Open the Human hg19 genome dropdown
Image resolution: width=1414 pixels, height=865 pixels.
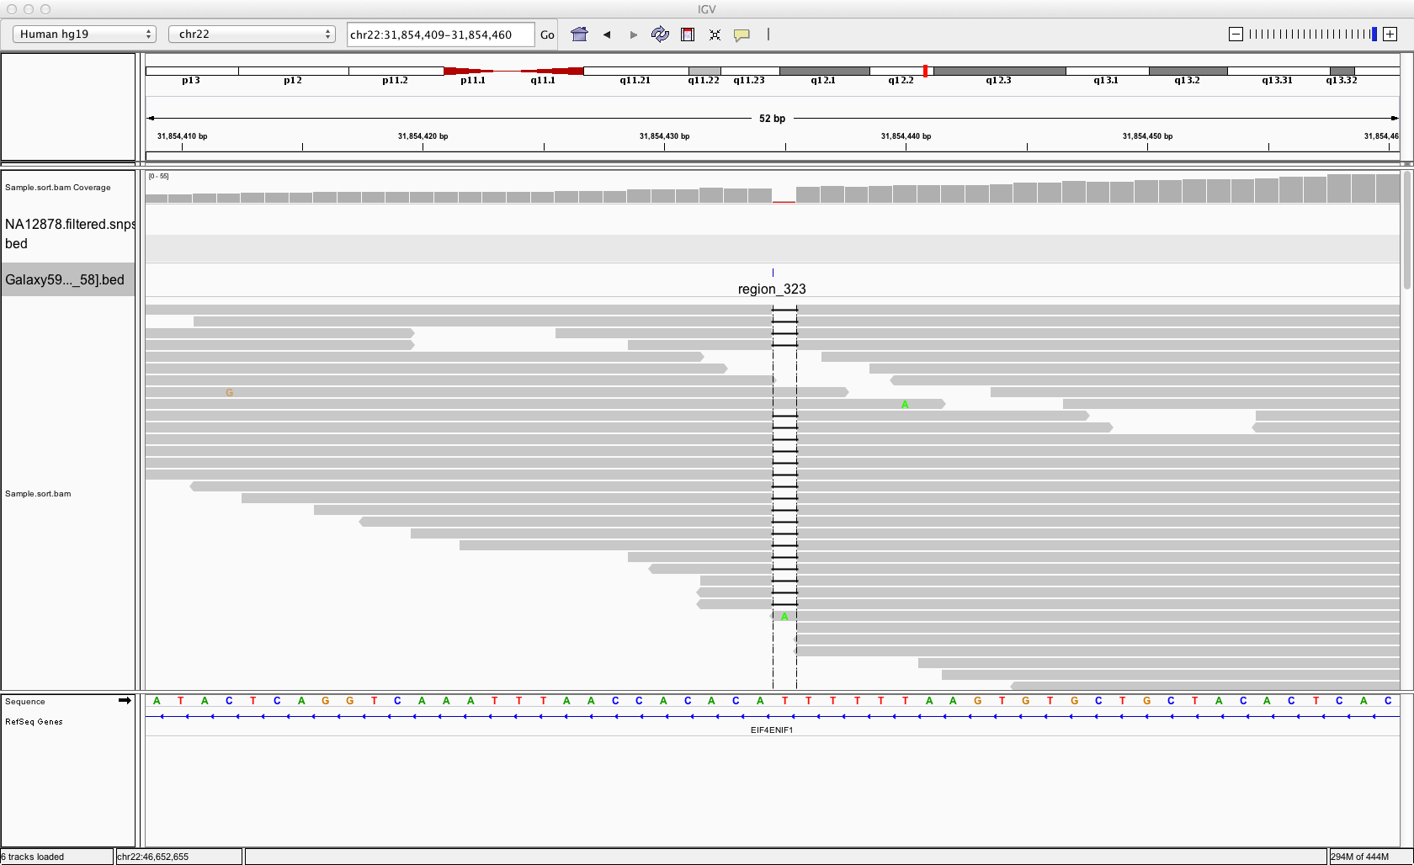[84, 34]
